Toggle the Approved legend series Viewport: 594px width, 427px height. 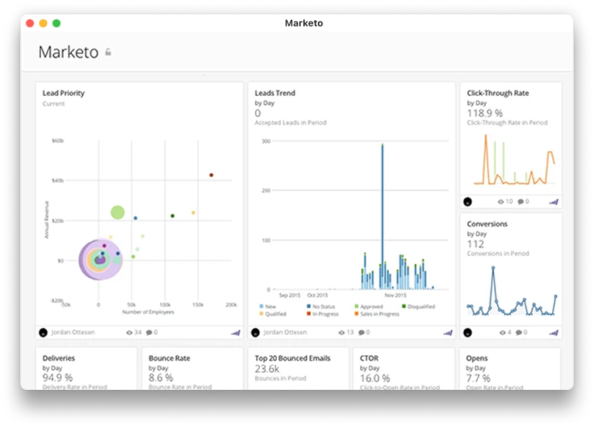tap(369, 306)
